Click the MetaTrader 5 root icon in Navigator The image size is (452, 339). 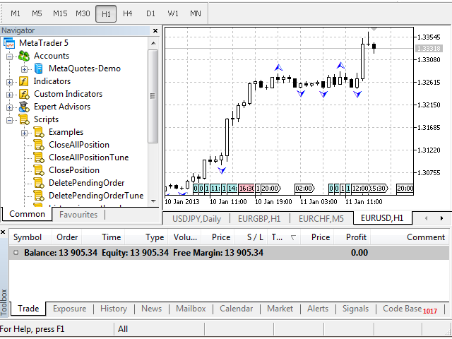point(10,43)
